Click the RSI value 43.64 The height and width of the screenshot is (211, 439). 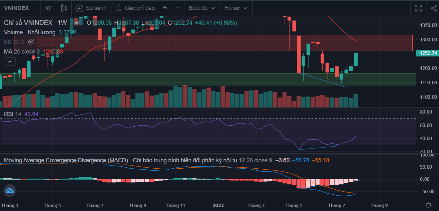tap(31, 114)
